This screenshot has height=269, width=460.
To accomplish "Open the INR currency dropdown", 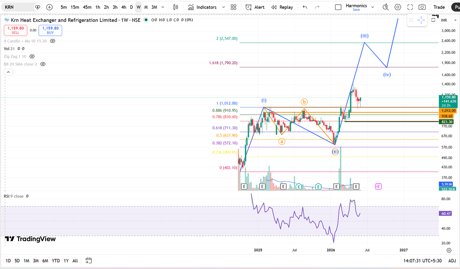I will coord(449,20).
